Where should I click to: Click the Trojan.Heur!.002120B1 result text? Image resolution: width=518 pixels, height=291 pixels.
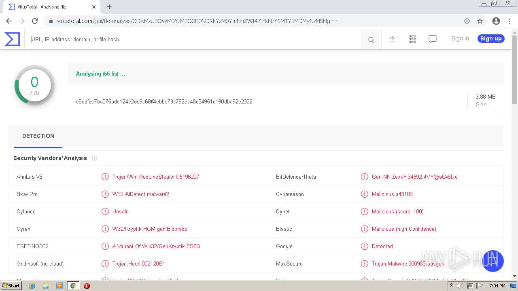tap(139, 264)
